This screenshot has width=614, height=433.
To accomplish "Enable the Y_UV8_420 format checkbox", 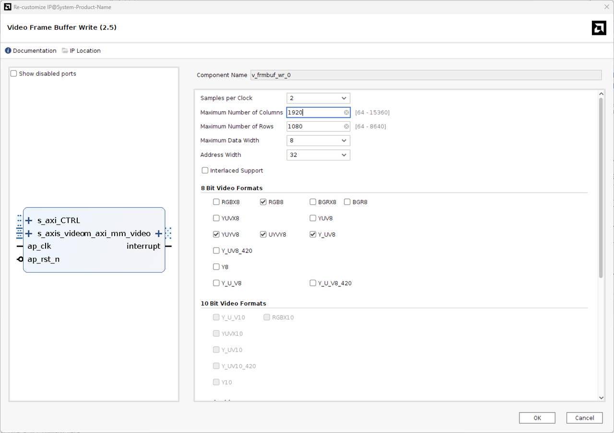I will point(216,251).
